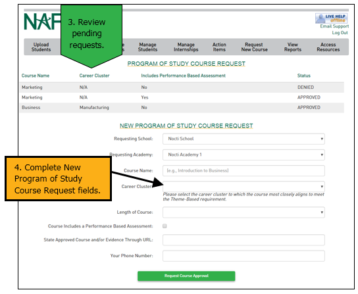Click the Course Name column header
This screenshot has width=358, height=294.
pos(36,76)
